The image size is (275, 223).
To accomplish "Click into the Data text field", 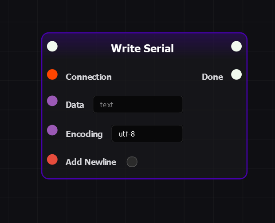I will click(137, 105).
